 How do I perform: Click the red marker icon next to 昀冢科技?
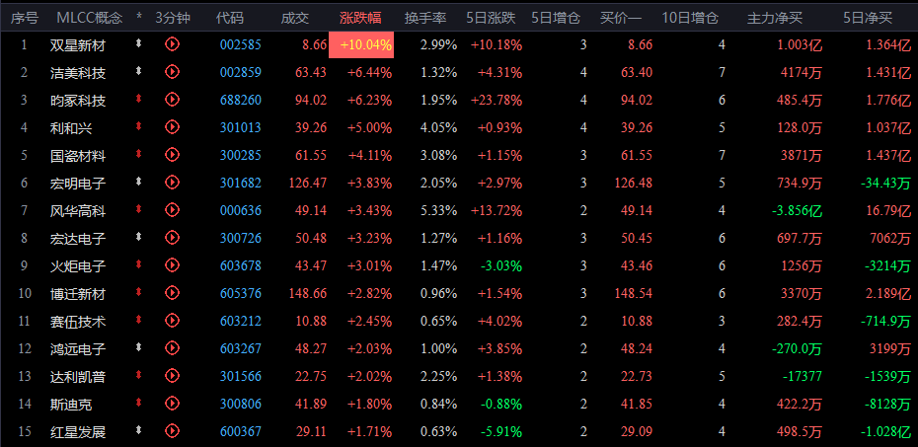(139, 99)
